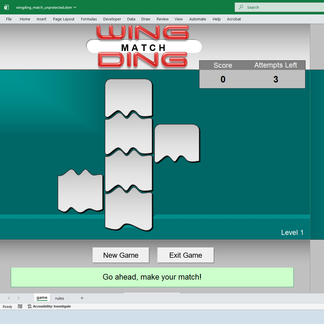Click the Excel application icon
The height and width of the screenshot is (324, 324).
coord(6,7)
